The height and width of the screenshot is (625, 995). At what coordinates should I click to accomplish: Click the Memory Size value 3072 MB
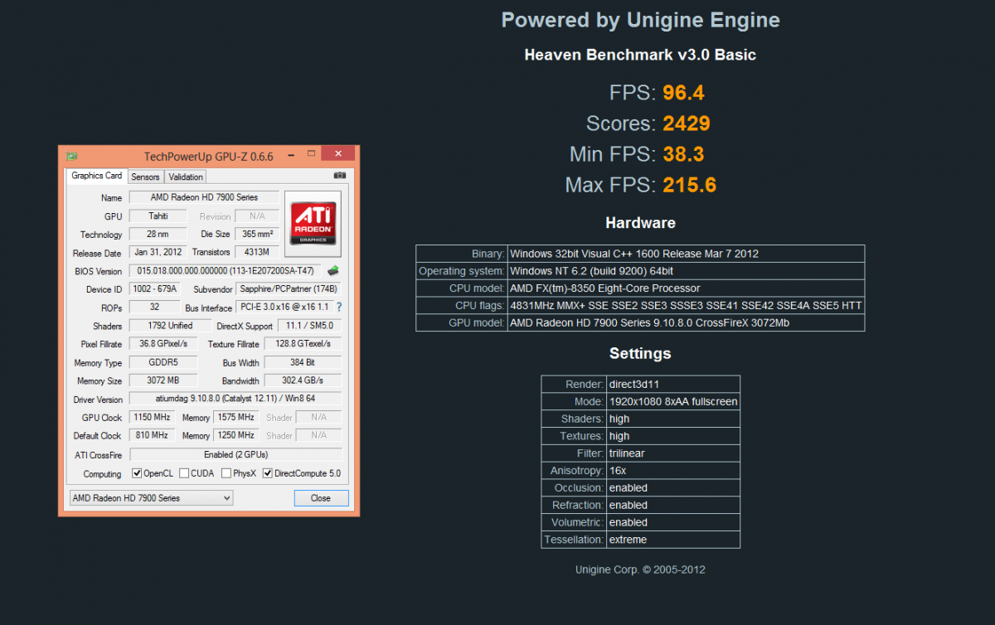tap(163, 380)
